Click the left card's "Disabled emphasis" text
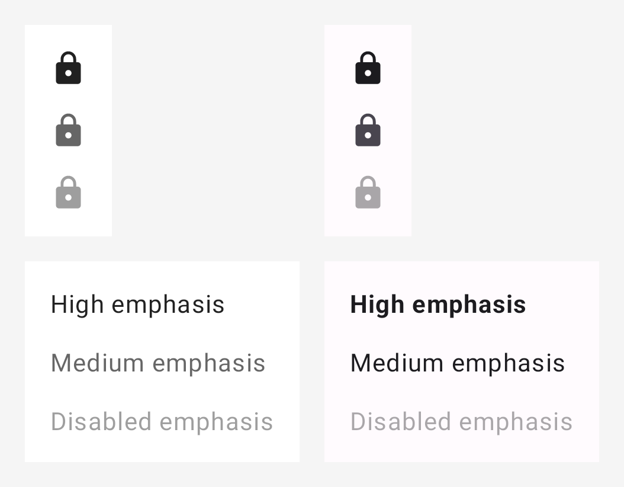Viewport: 624px width, 487px height. coord(162,422)
